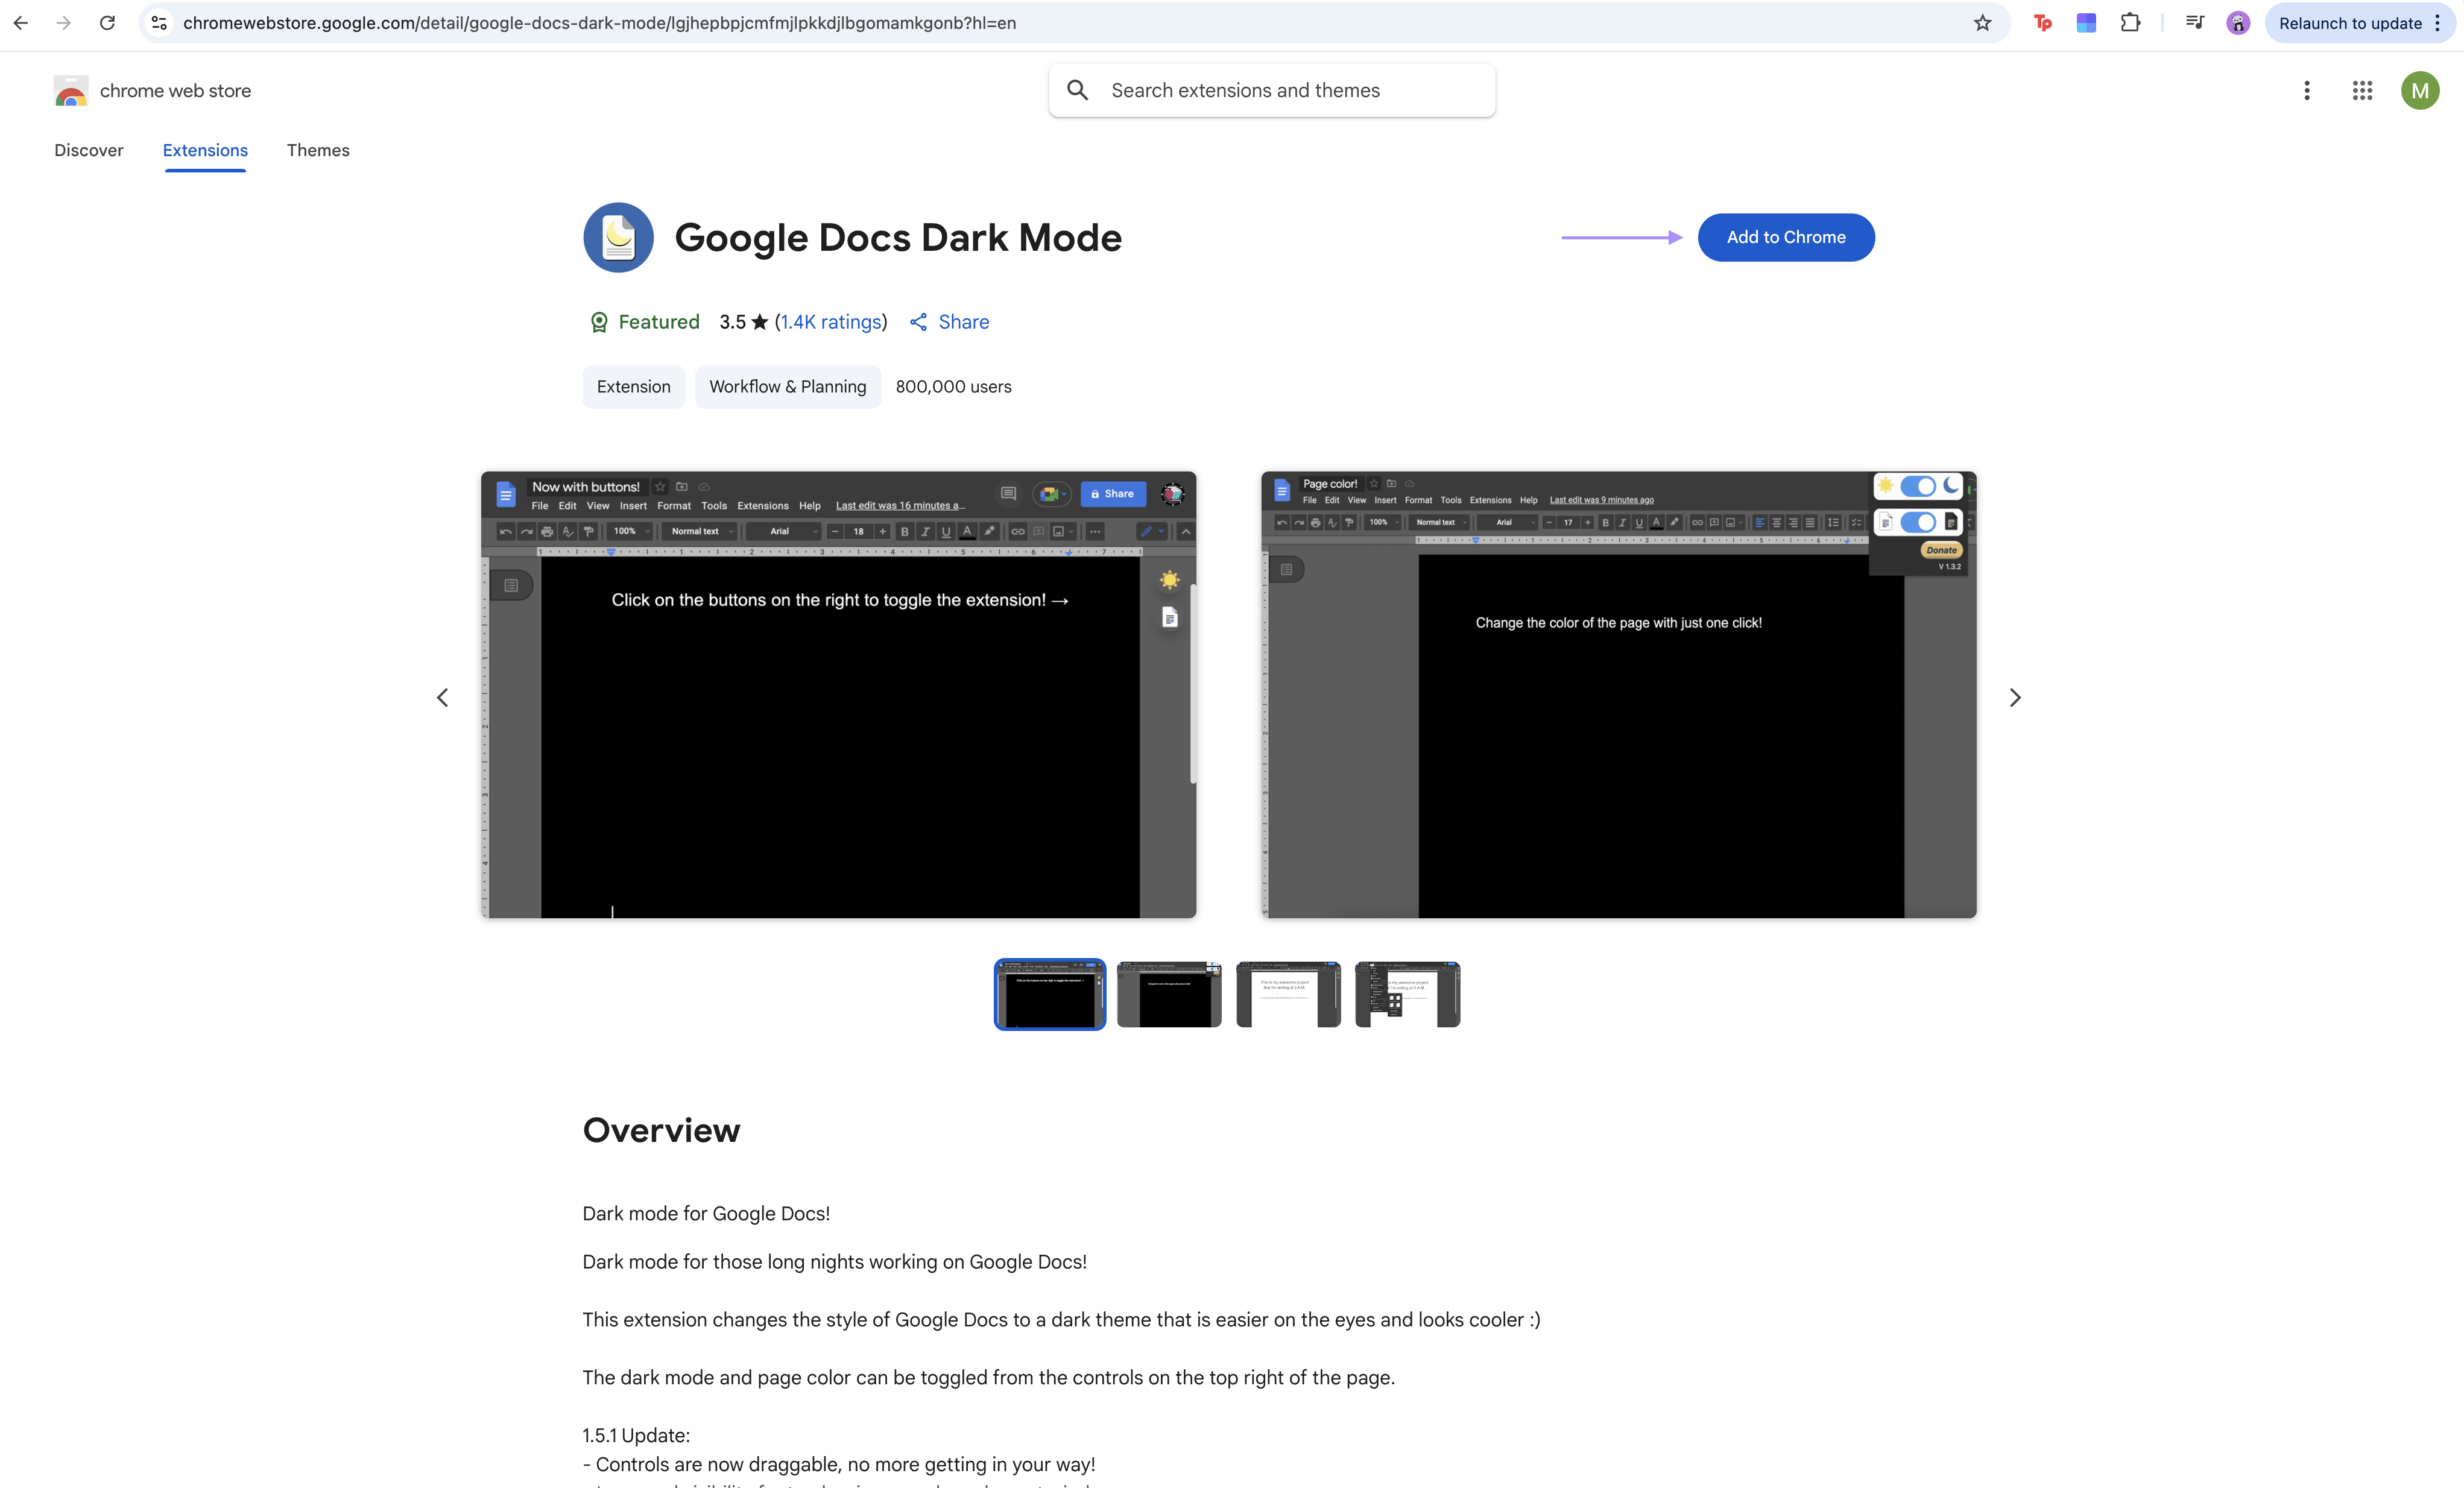Click the Share icon next to ratings
This screenshot has width=2464, height=1488.
(x=918, y=322)
